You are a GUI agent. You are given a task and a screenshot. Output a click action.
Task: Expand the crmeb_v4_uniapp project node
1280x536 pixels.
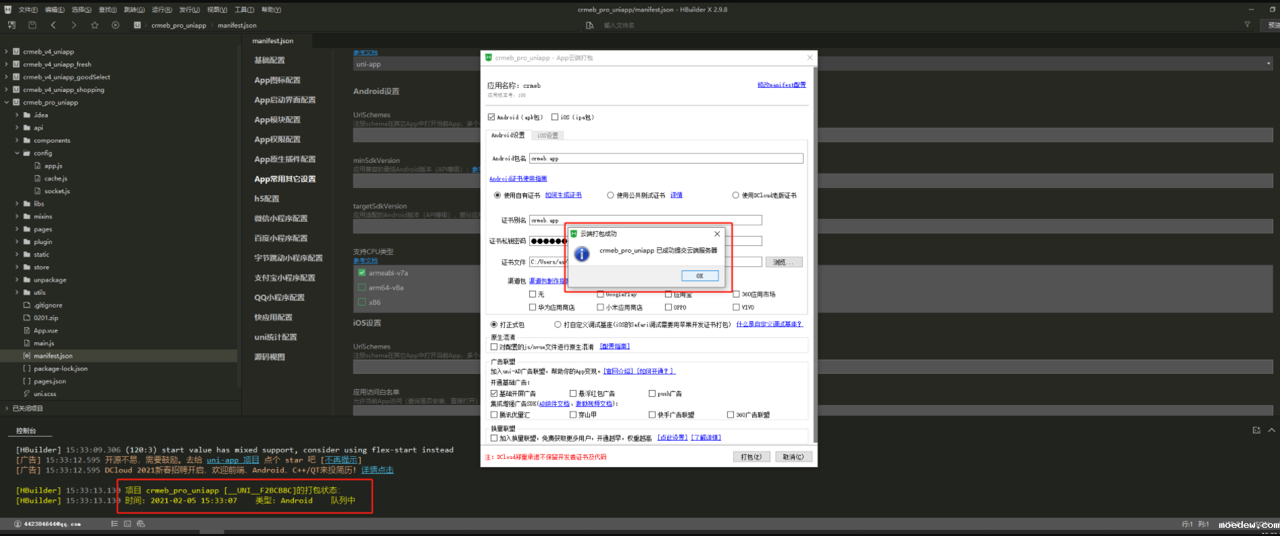(7, 51)
